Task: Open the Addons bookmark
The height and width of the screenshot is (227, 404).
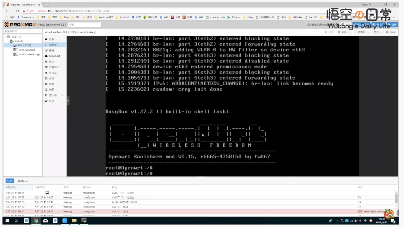Action: 234,17
